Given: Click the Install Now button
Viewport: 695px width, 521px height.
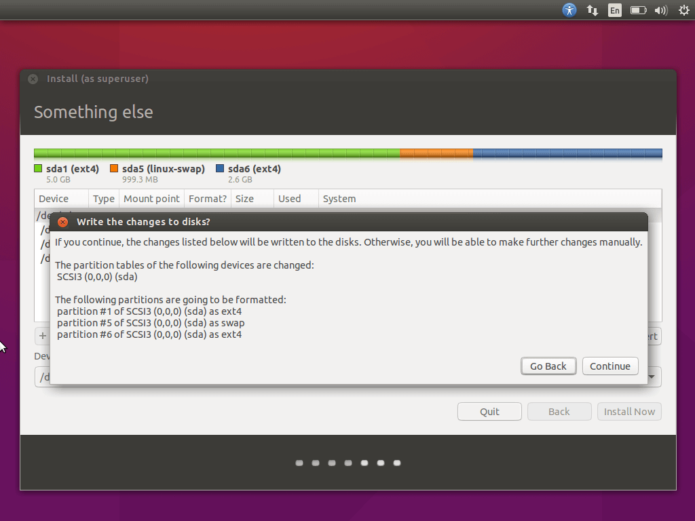Looking at the screenshot, I should click(x=629, y=412).
